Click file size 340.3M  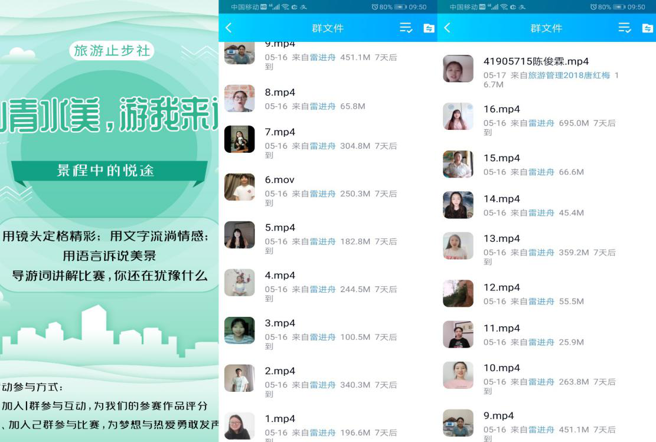(355, 385)
